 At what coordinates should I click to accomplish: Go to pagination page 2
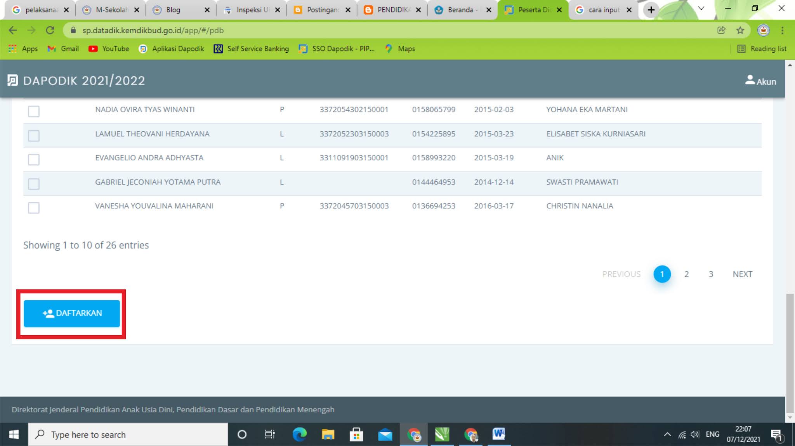pos(686,274)
